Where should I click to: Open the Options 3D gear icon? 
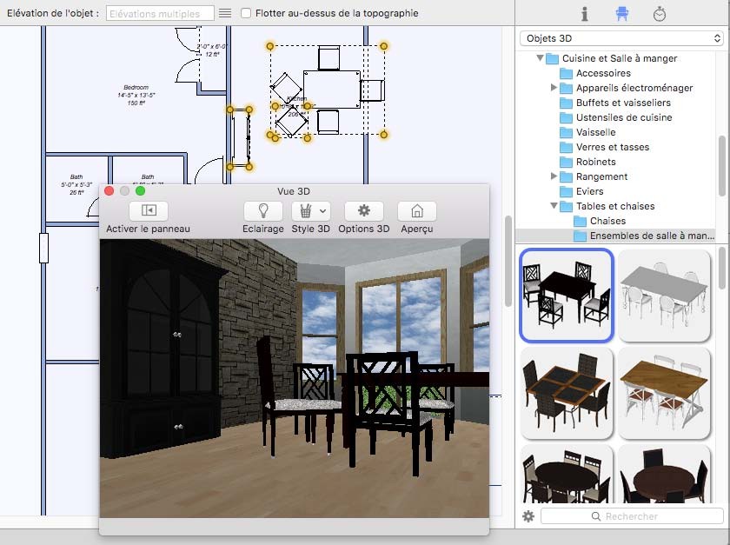[364, 210]
